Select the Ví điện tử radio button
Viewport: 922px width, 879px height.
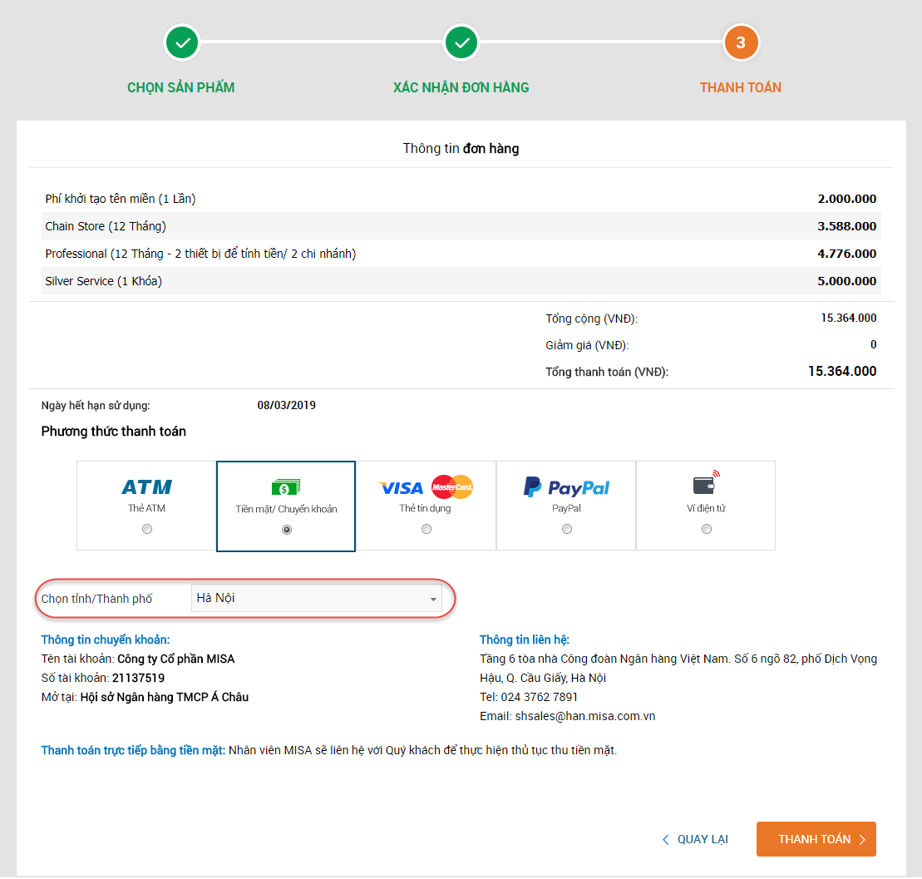tap(706, 529)
